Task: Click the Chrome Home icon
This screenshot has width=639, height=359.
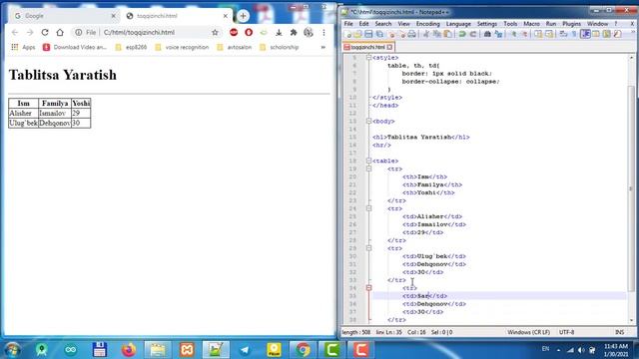Action: click(60, 32)
